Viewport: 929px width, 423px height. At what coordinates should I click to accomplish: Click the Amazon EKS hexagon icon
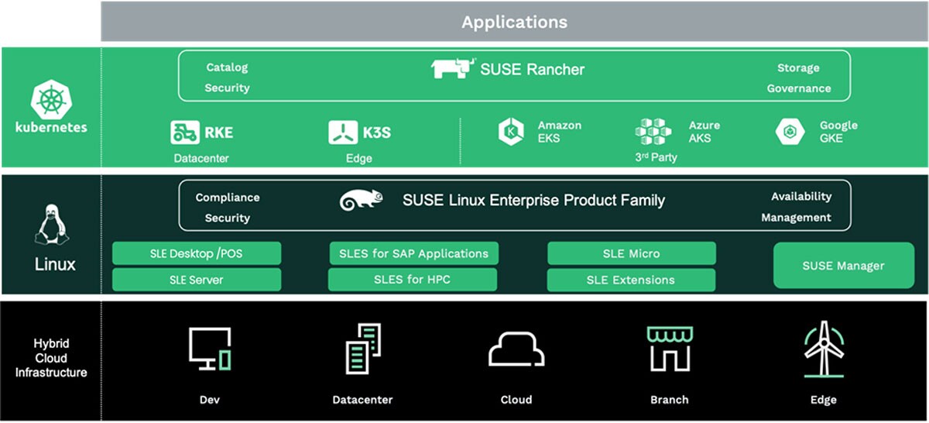[x=511, y=131]
